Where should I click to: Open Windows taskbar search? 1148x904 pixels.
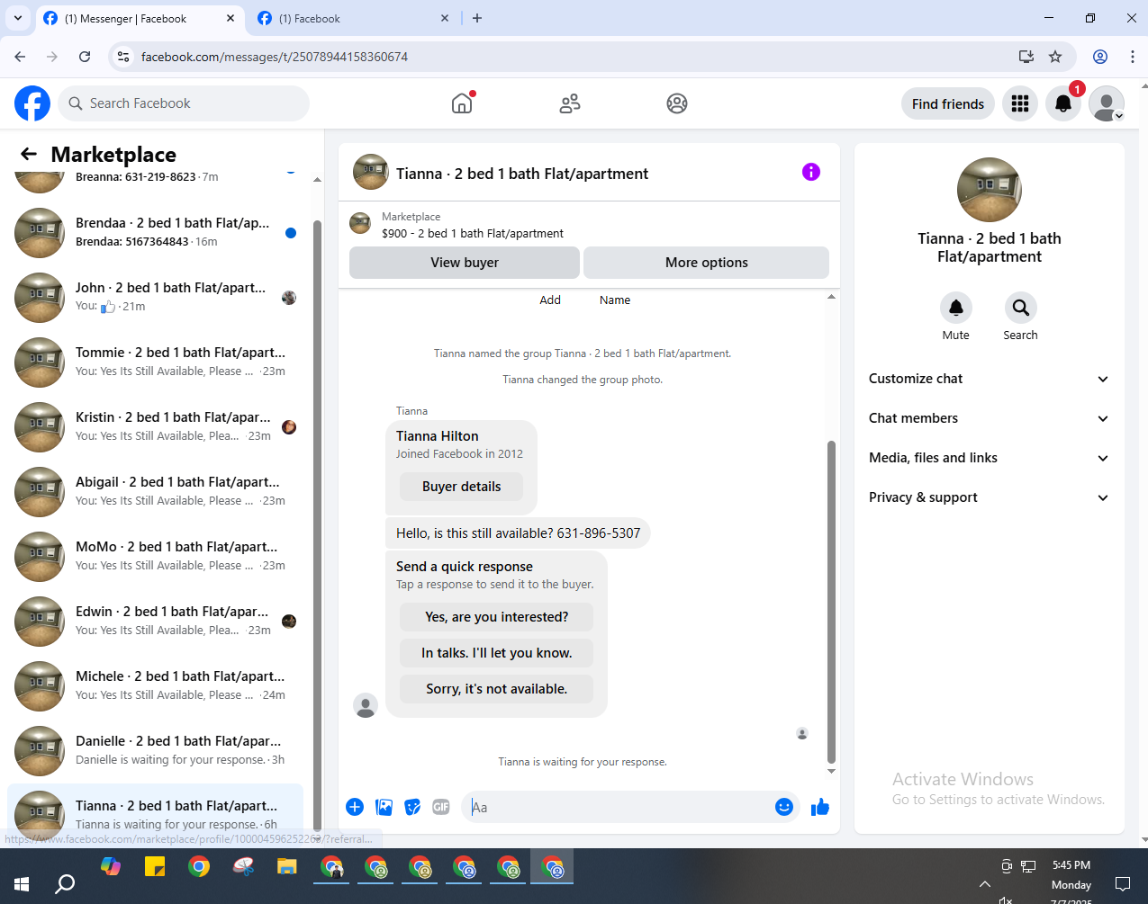coord(65,883)
